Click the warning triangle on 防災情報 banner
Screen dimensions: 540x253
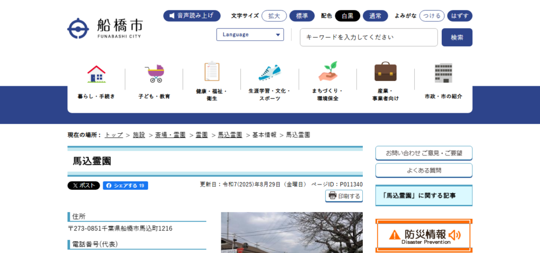pos(395,235)
